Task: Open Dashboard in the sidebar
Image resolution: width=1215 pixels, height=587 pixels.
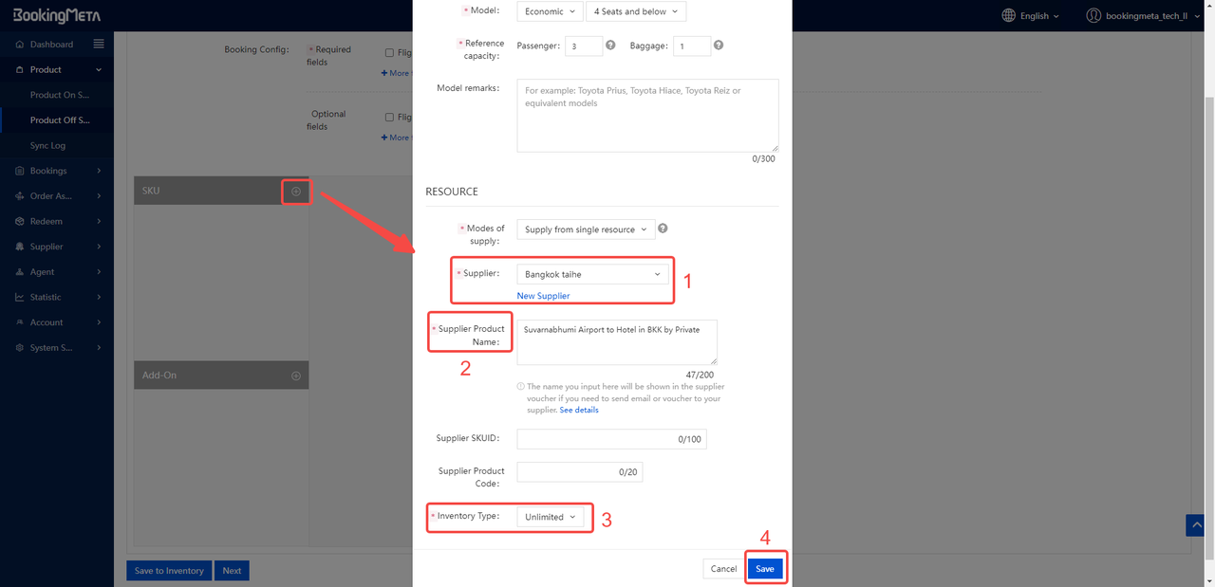Action: point(51,45)
